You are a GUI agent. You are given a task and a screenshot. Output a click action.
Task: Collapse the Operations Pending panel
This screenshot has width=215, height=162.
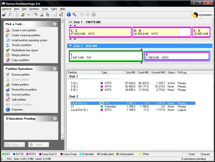[x=55, y=118]
